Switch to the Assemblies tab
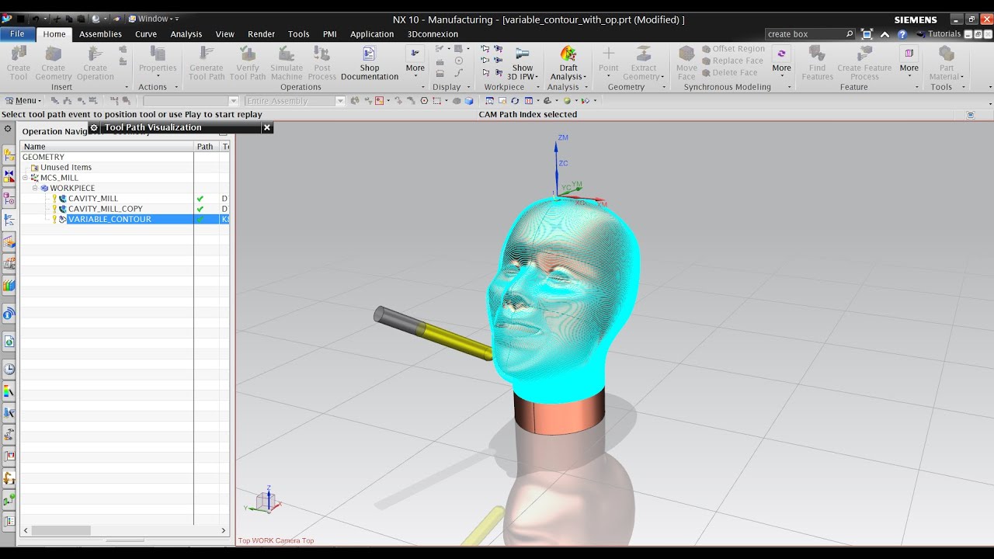Screen dimensions: 994x559 tap(100, 34)
